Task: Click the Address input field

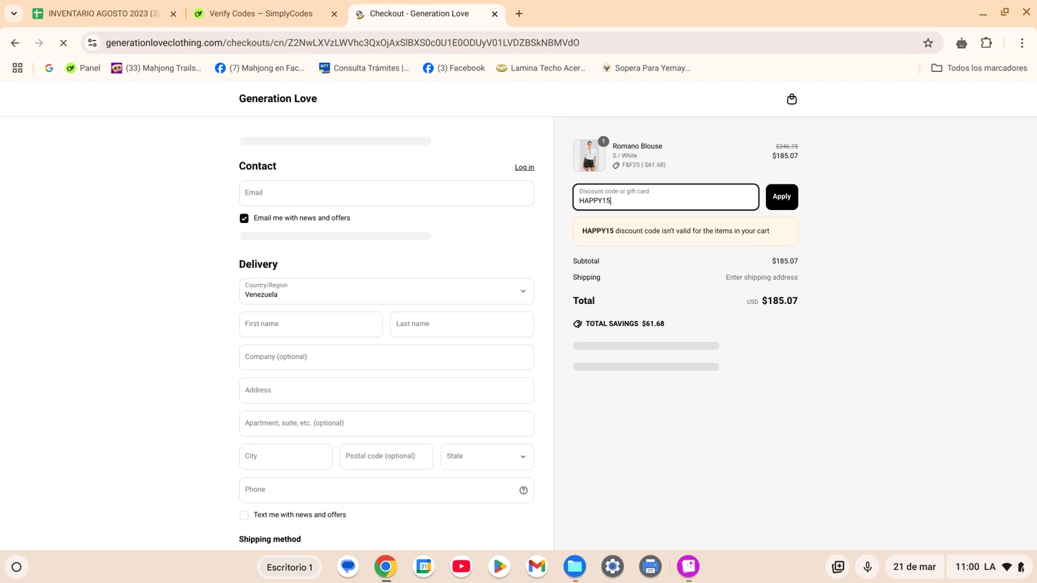Action: point(386,390)
